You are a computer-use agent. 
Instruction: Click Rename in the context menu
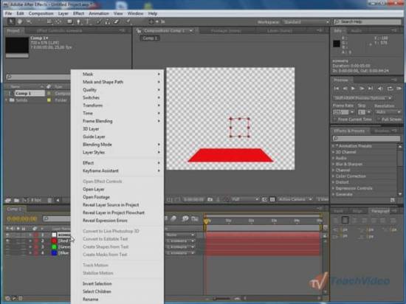[90, 300]
